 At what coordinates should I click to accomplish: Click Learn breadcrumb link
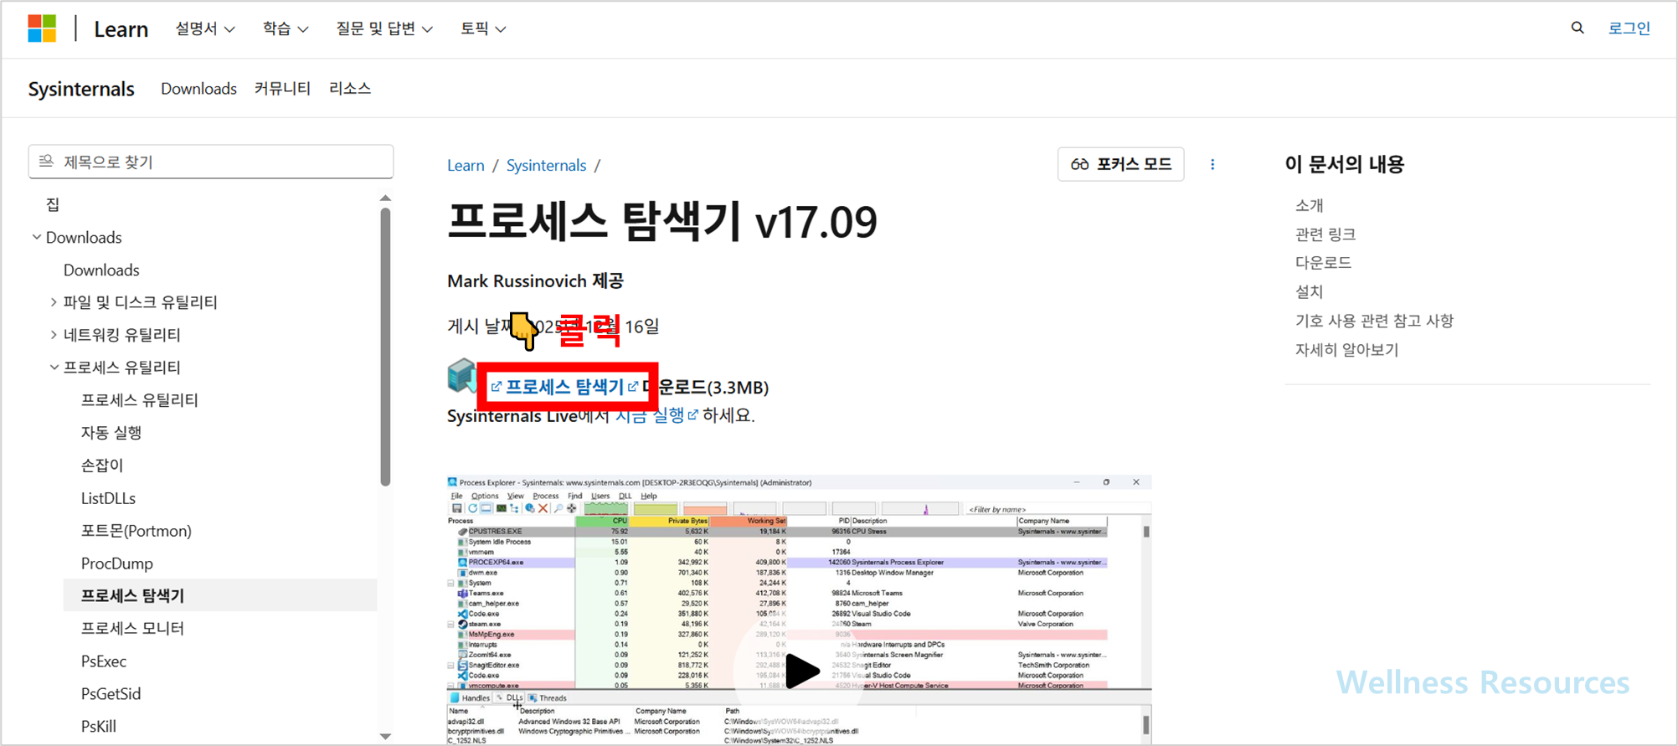tap(466, 166)
